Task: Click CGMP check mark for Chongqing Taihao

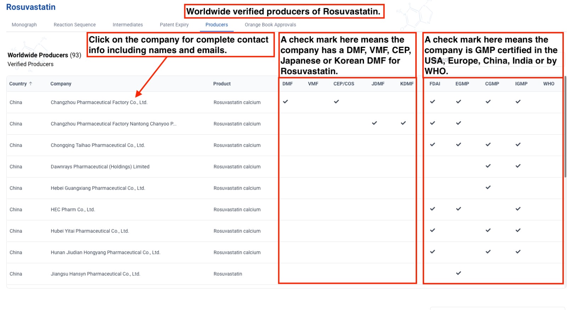Action: point(488,145)
